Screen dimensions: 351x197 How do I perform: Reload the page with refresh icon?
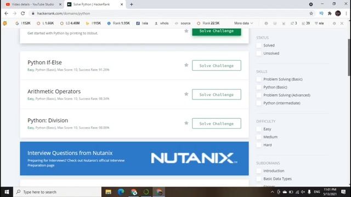[23, 13]
